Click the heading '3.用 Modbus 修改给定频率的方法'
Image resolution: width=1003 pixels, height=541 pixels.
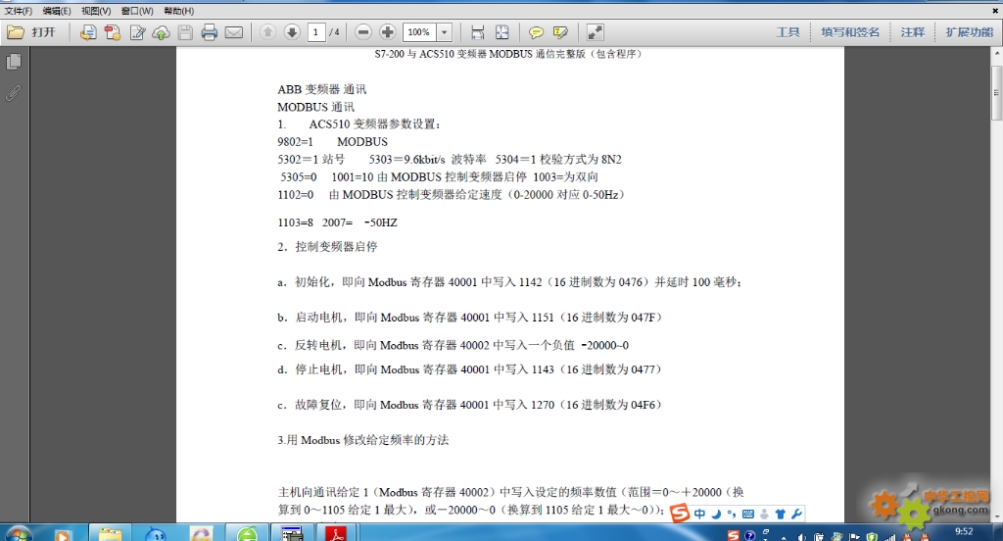(x=362, y=440)
